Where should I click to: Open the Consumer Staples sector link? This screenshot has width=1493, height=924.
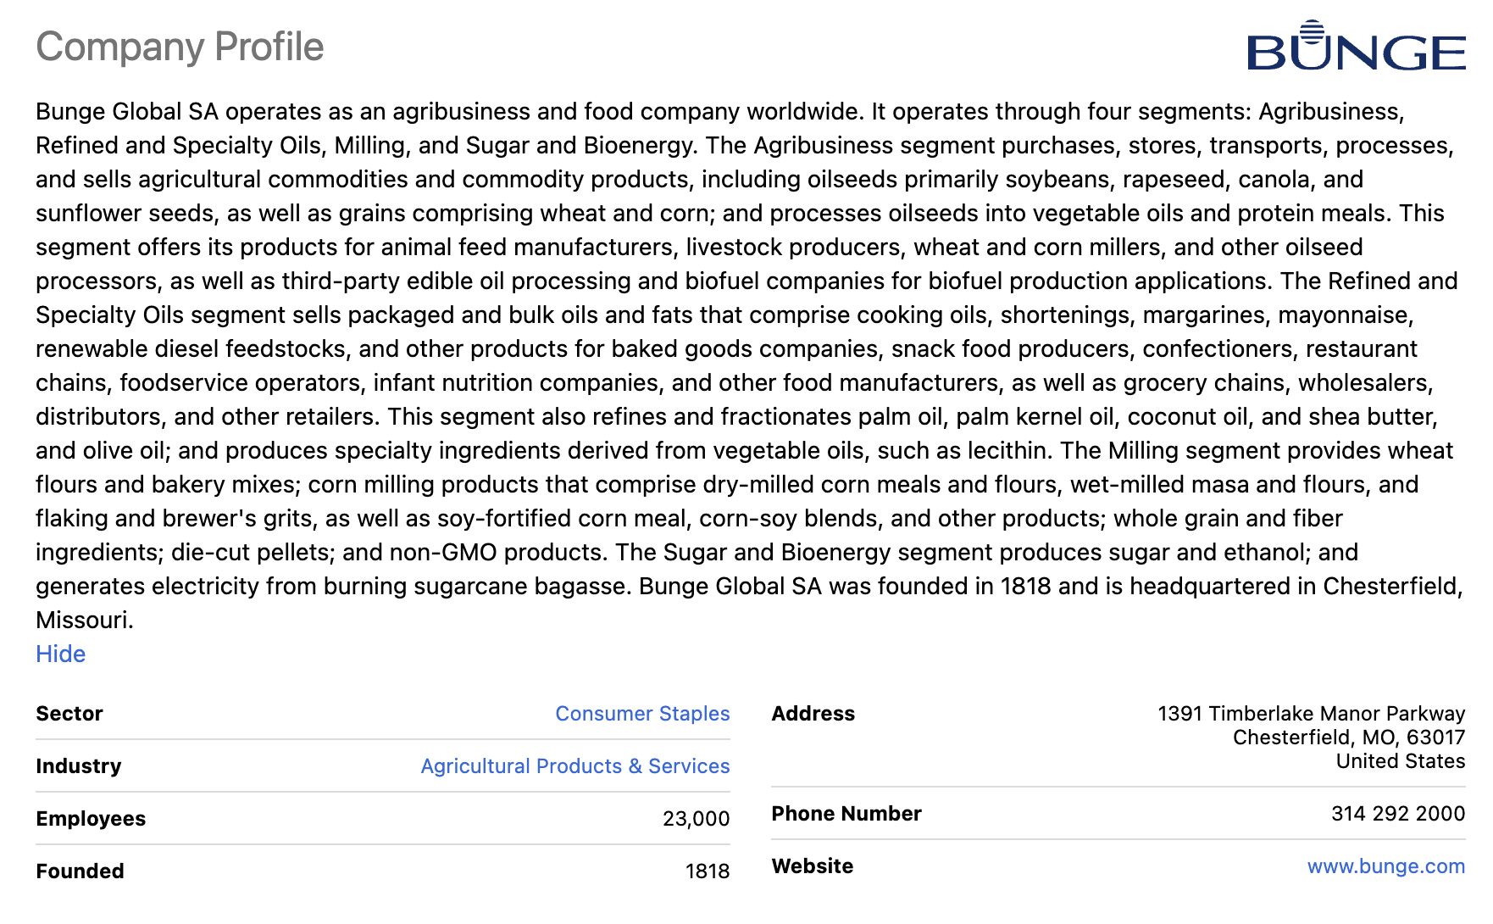[x=641, y=714]
